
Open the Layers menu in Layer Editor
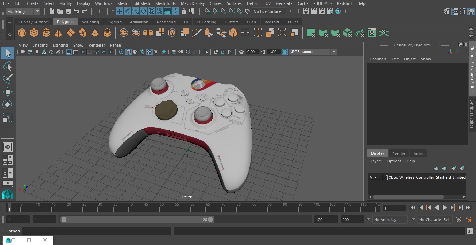coord(376,161)
